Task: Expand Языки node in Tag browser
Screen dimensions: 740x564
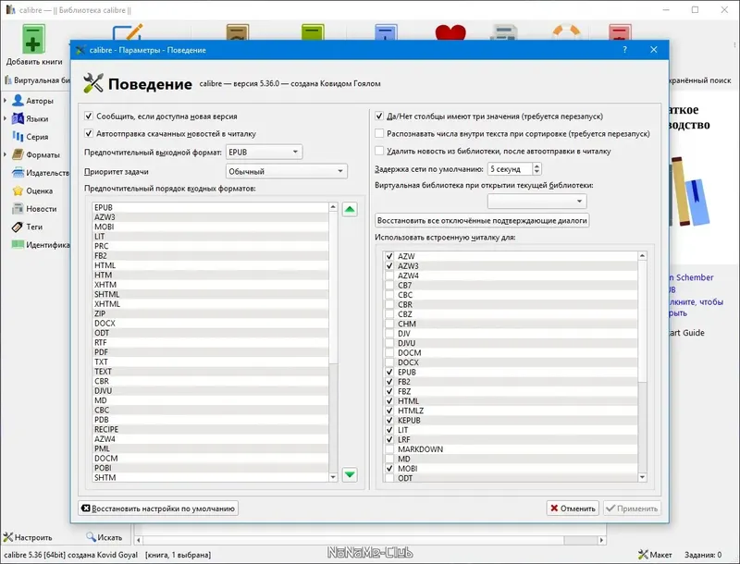Action: coord(6,118)
